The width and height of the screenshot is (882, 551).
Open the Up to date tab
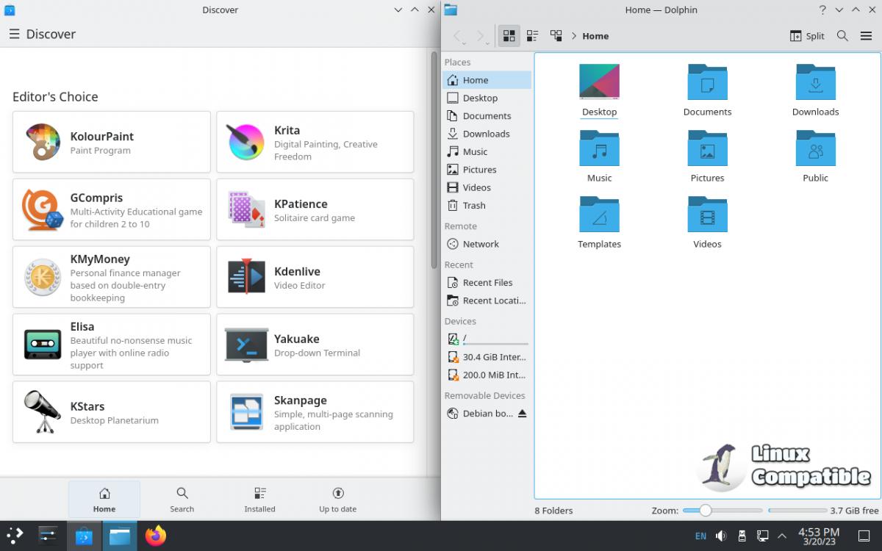tap(337, 500)
